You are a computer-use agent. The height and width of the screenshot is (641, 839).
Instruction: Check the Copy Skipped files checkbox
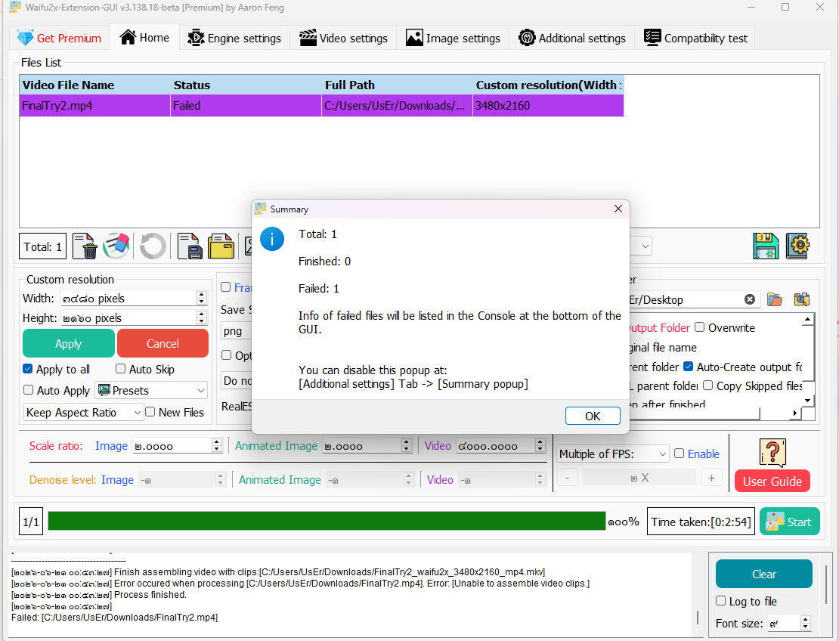pos(708,386)
